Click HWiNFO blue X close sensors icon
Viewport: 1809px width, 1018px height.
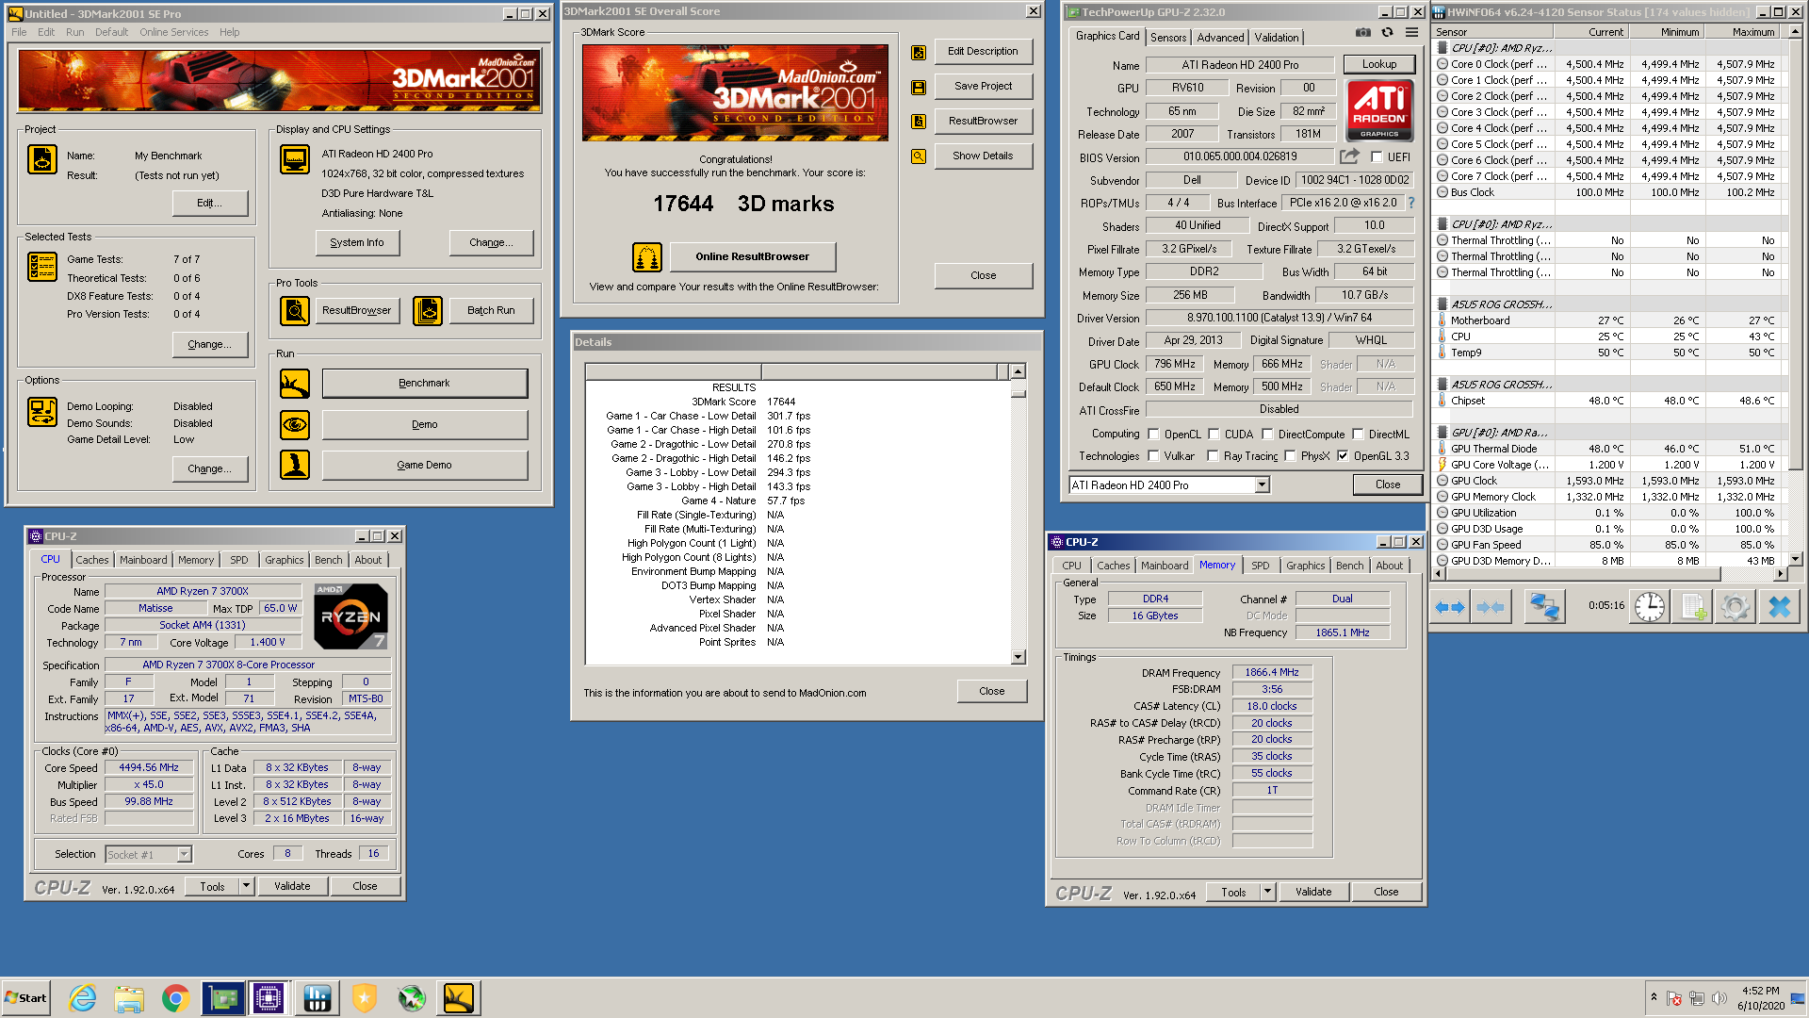coord(1779,607)
